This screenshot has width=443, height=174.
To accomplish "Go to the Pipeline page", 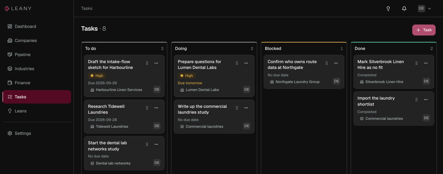I will 37,55.
